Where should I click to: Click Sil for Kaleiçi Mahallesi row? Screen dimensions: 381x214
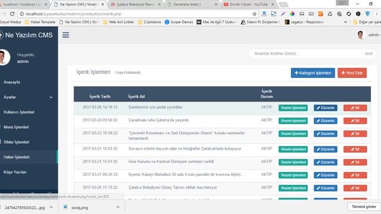(x=355, y=175)
